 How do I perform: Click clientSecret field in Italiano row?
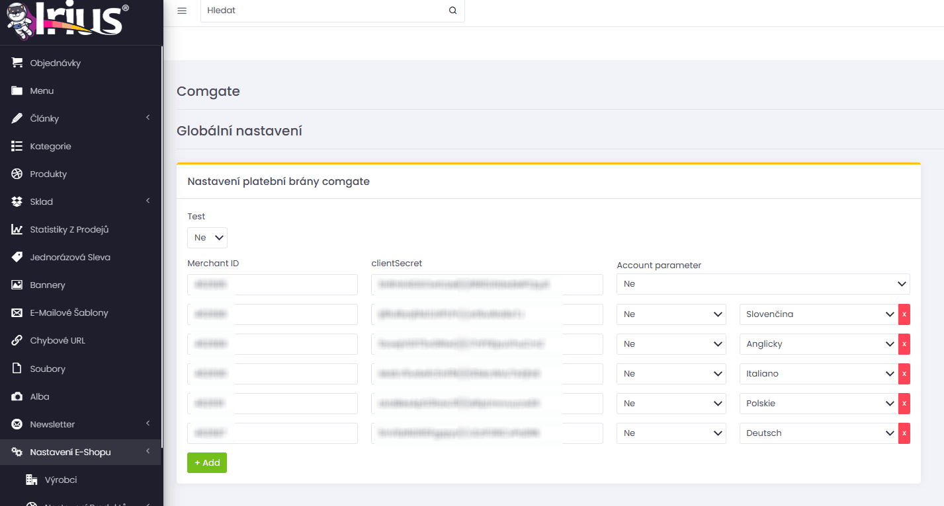point(487,374)
